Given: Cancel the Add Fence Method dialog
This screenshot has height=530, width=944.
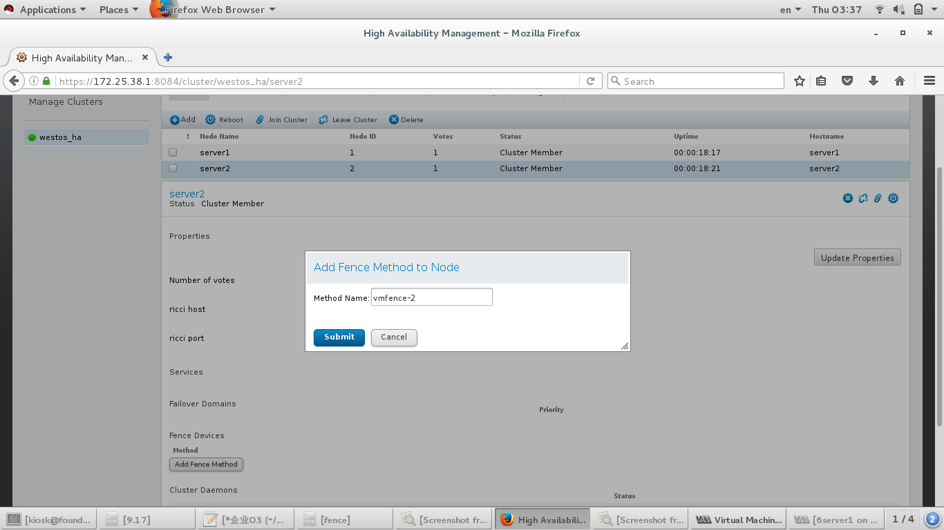Looking at the screenshot, I should tap(394, 337).
